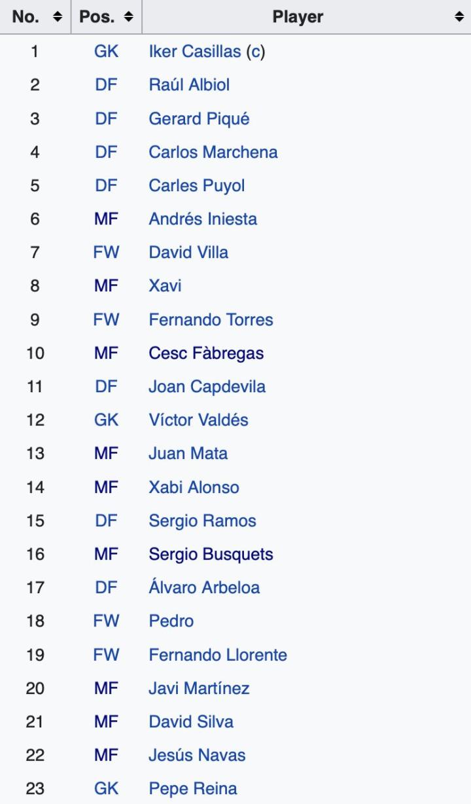Open the Sergio Ramos link
This screenshot has height=804, width=471.
pyautogui.click(x=202, y=521)
